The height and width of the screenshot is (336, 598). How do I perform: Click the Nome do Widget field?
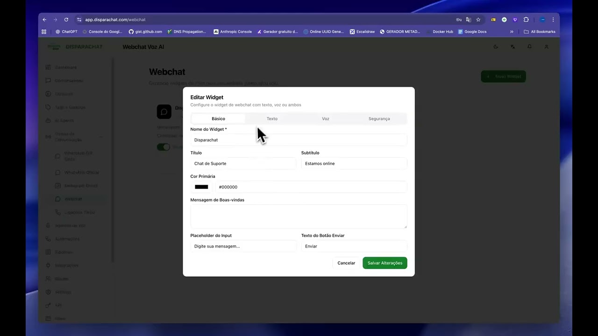pyautogui.click(x=299, y=140)
